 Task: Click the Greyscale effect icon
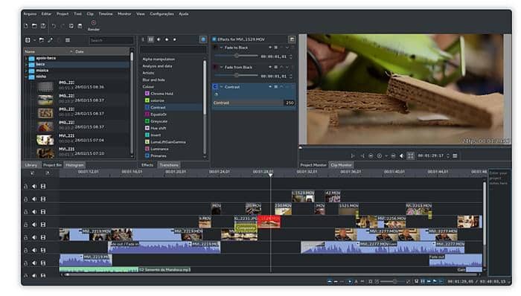click(x=147, y=121)
